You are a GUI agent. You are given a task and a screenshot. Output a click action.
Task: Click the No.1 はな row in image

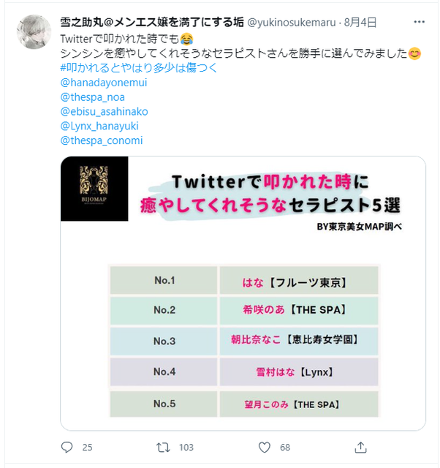244,280
